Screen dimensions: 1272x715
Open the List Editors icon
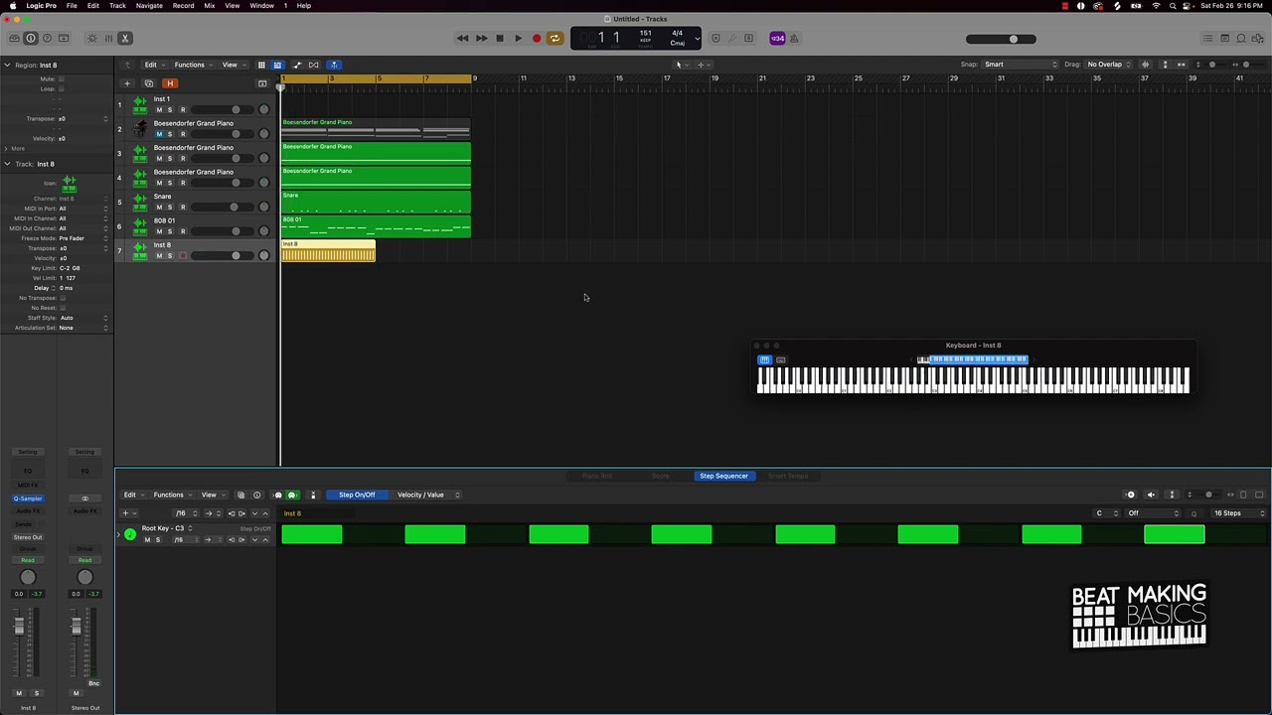tap(1207, 39)
